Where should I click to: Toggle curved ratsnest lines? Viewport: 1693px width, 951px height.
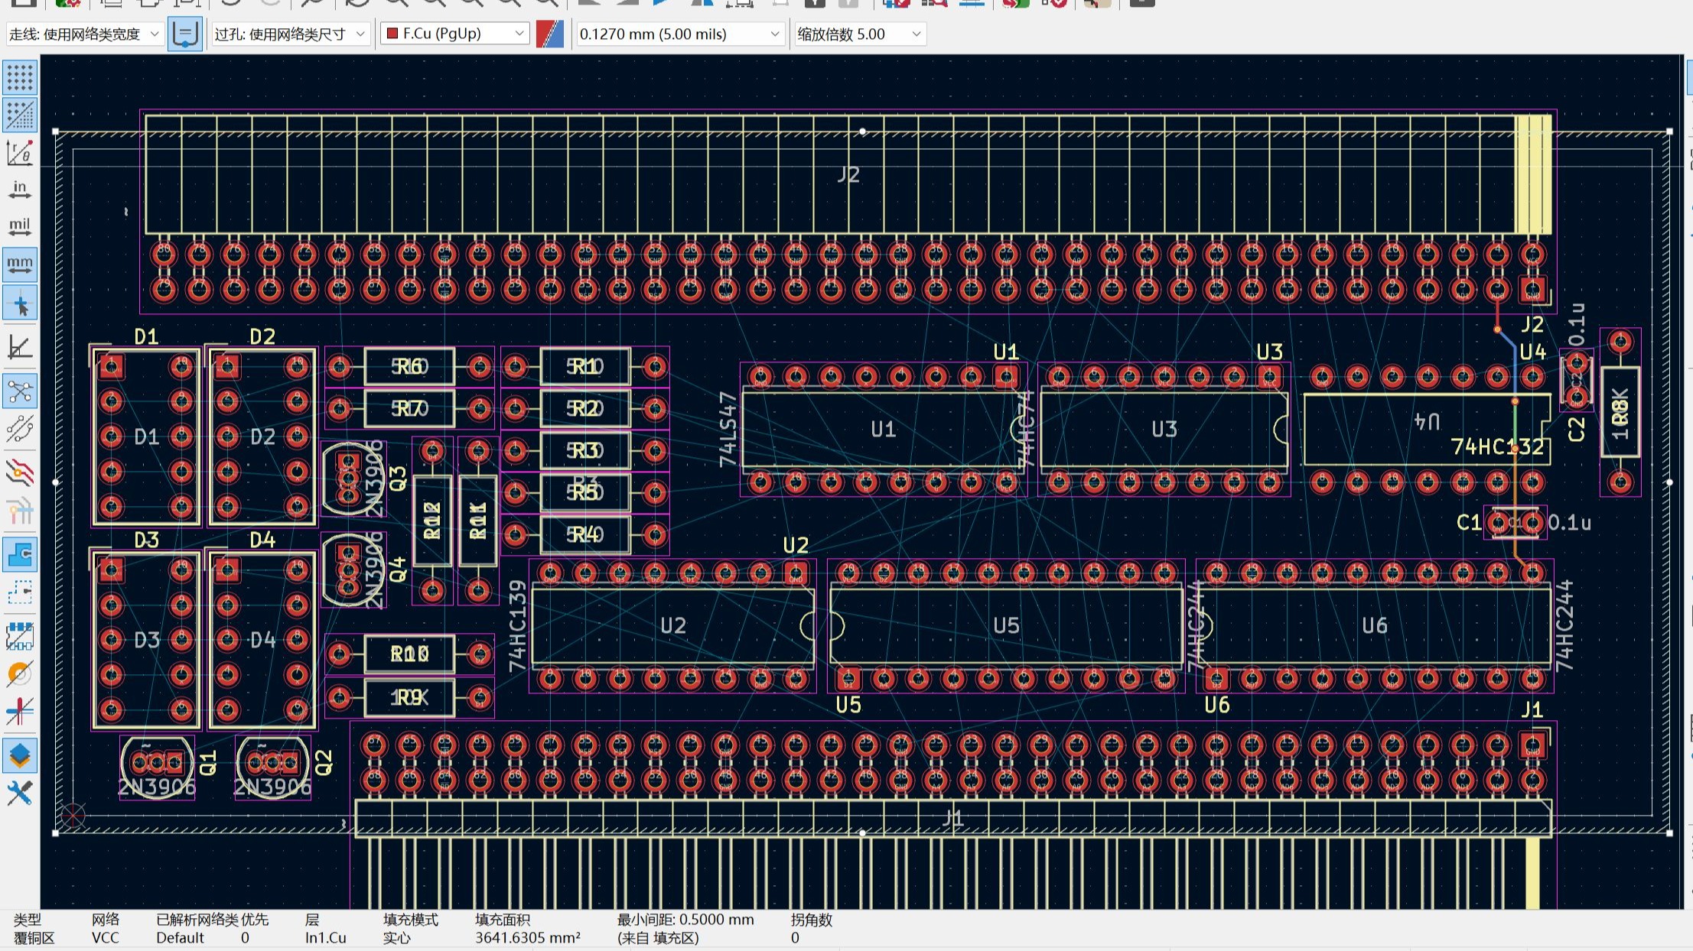20,430
